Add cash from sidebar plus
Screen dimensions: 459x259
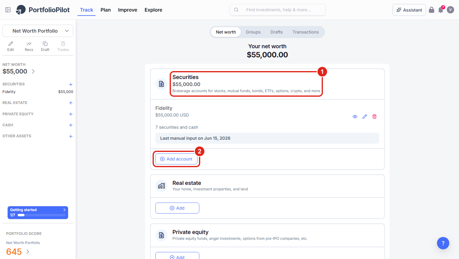(x=71, y=125)
